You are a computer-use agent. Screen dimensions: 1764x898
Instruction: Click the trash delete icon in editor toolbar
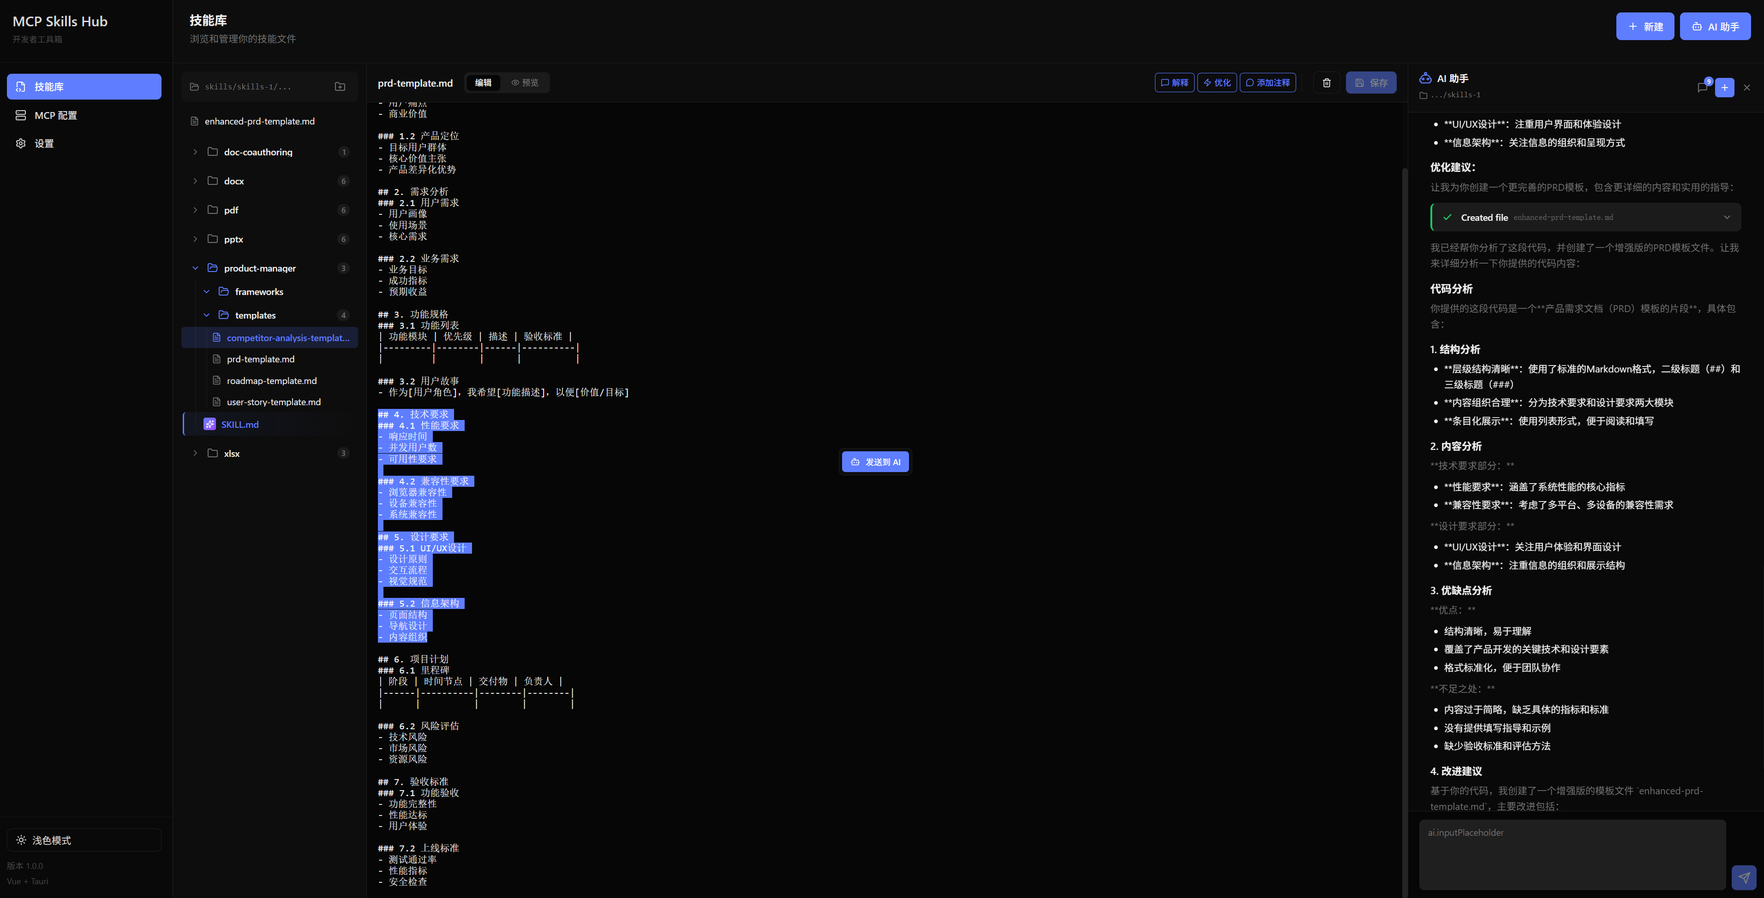coord(1327,83)
